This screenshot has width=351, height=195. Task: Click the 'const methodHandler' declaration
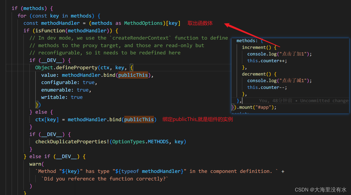51,23
